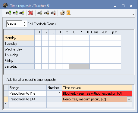Click the Gauss teacher name field
138x113 pixels.
coord(14,24)
